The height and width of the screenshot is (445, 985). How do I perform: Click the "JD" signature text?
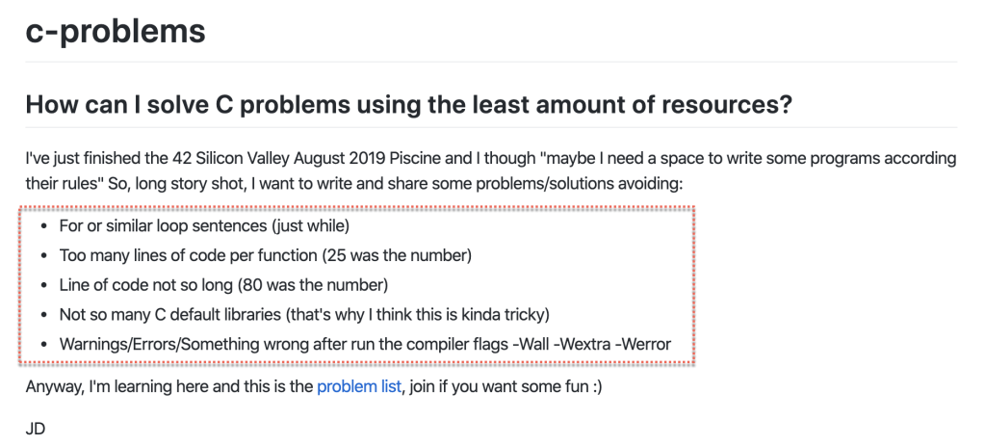(36, 428)
